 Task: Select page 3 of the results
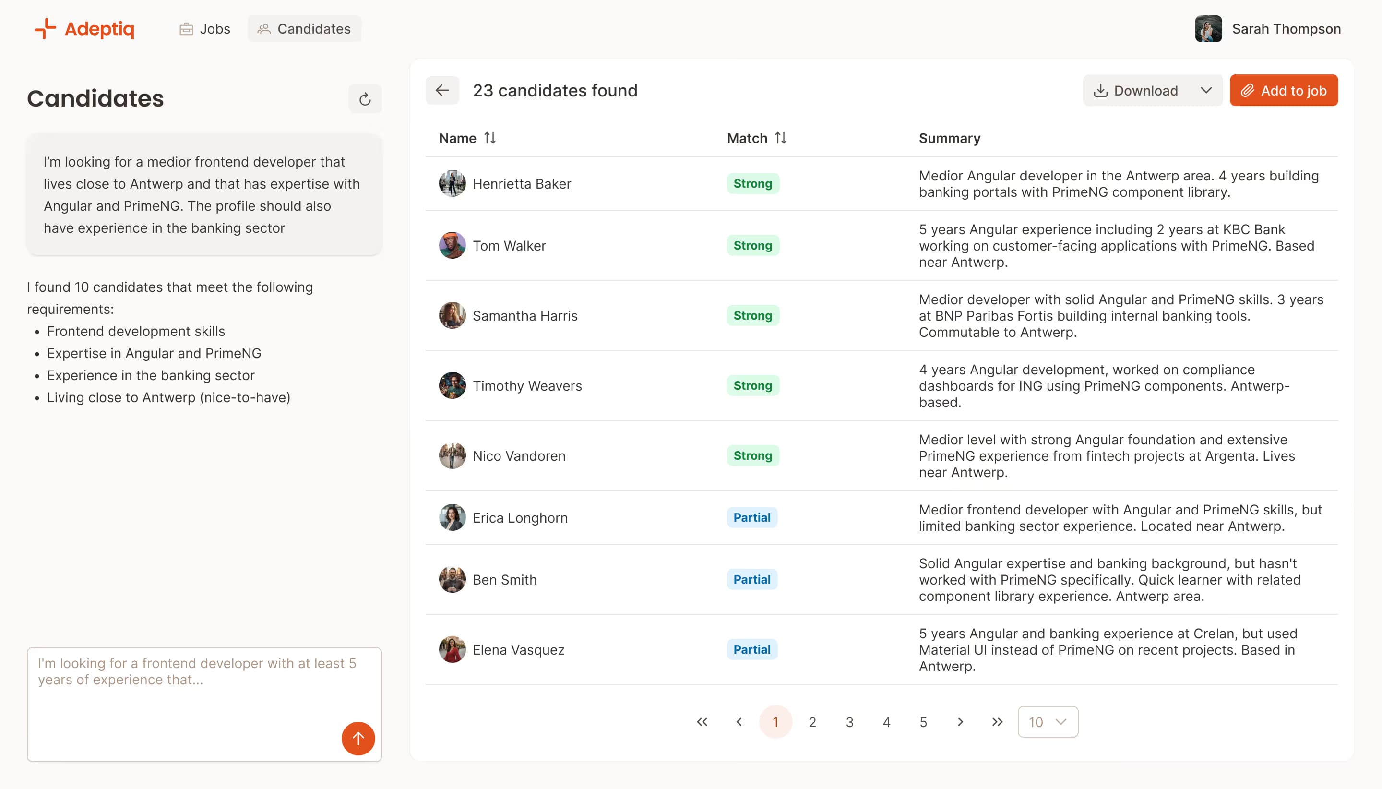coord(849,722)
